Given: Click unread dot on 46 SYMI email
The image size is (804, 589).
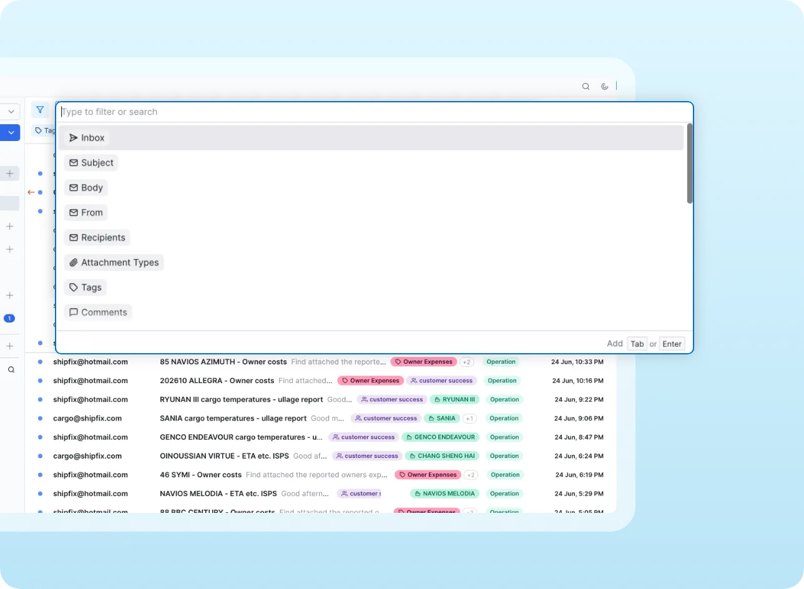Looking at the screenshot, I should 40,474.
